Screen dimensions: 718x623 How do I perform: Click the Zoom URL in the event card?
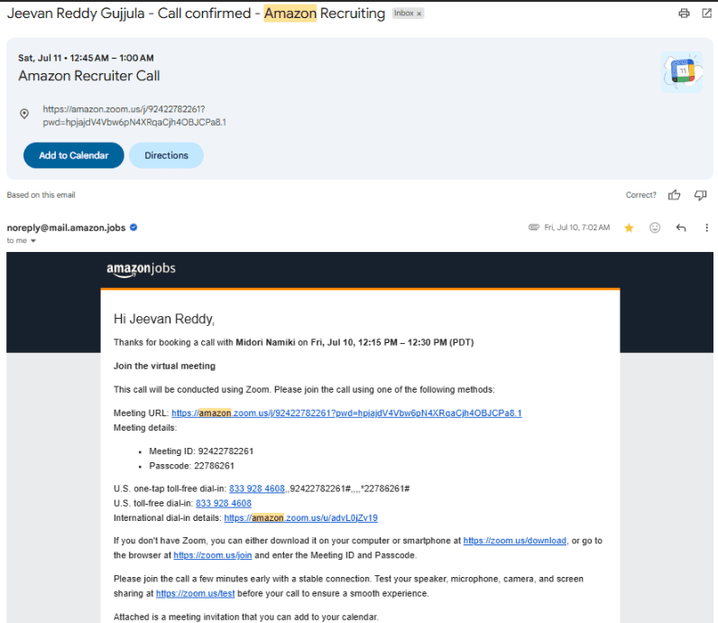[x=134, y=116]
